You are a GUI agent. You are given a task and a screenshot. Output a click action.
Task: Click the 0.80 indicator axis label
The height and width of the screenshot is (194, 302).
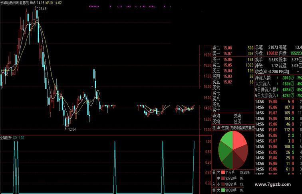[208, 152]
